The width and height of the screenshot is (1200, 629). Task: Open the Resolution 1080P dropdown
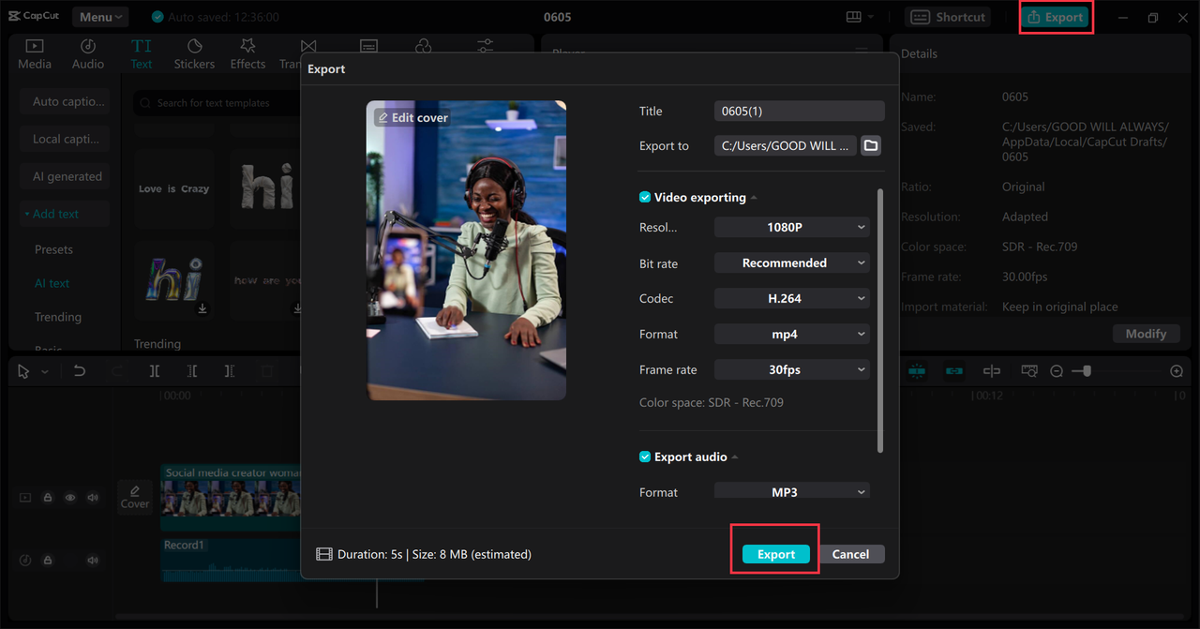point(792,227)
